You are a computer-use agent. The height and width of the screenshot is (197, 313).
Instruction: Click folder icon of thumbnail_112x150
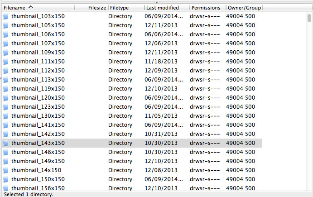click(x=5, y=71)
